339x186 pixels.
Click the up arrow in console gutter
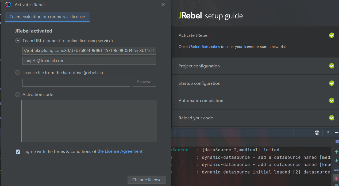[x=336, y=152]
